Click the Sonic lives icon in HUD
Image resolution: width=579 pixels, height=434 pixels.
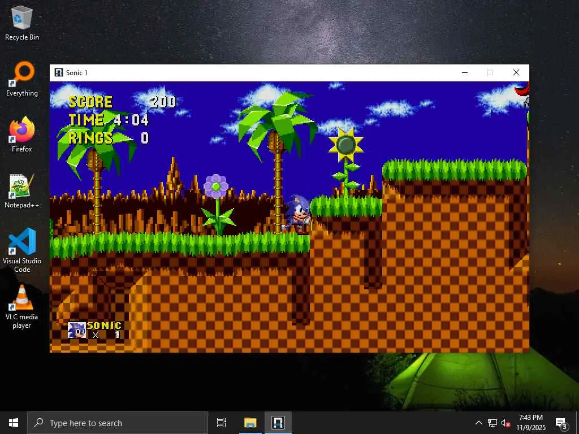[77, 330]
